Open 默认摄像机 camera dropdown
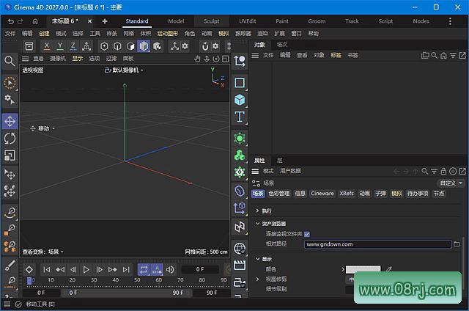 (124, 70)
